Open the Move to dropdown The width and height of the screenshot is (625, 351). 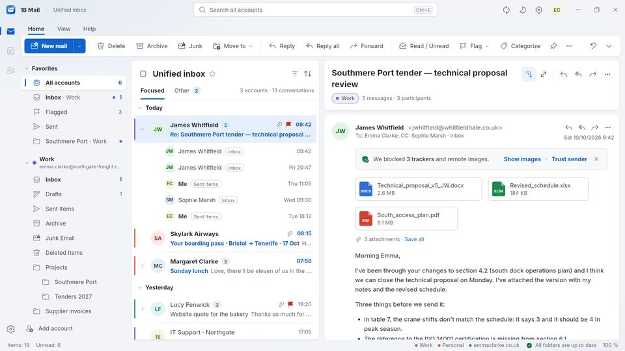click(233, 46)
